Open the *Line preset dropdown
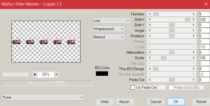Screen dimensions: 210x106 point(43,97)
